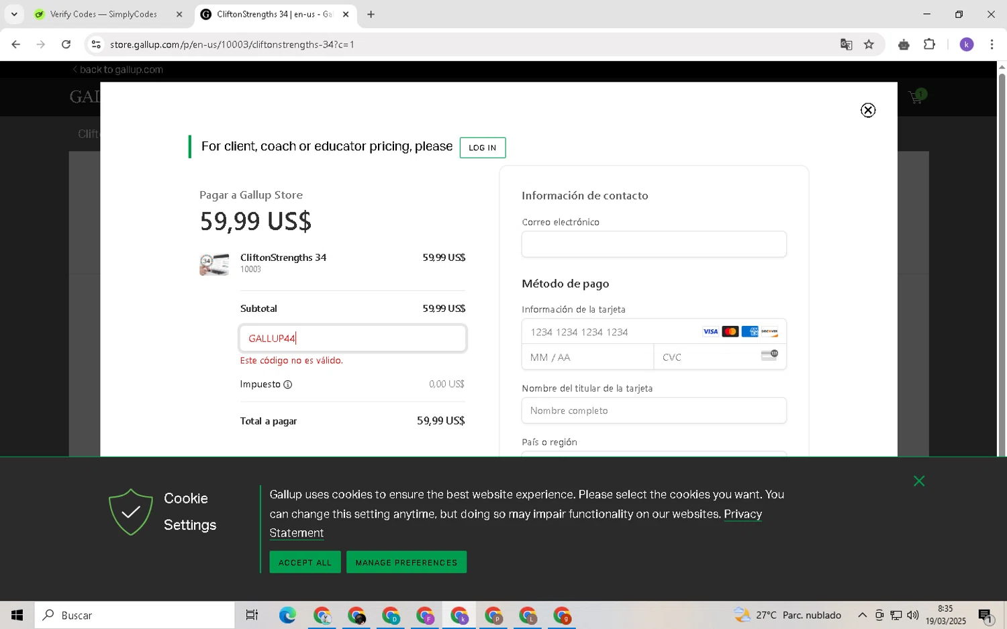1007x629 pixels.
Task: Open the shopping cart icon
Action: [x=916, y=97]
